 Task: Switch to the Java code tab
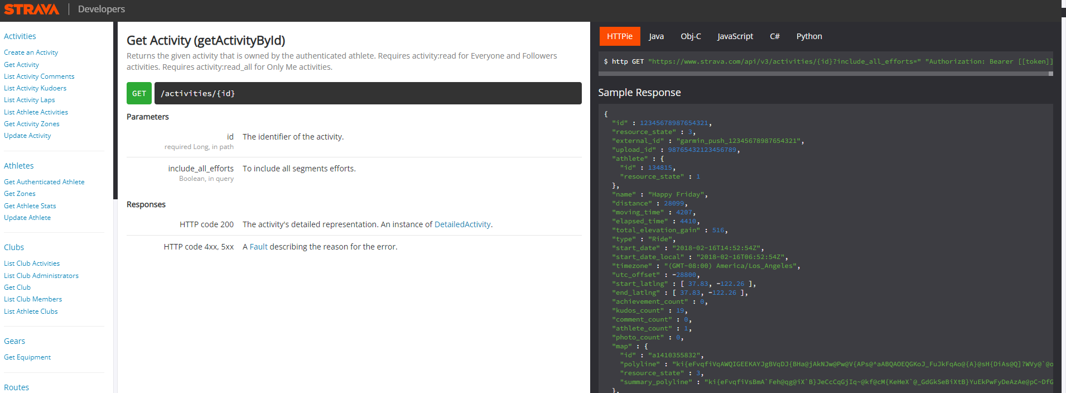point(657,36)
